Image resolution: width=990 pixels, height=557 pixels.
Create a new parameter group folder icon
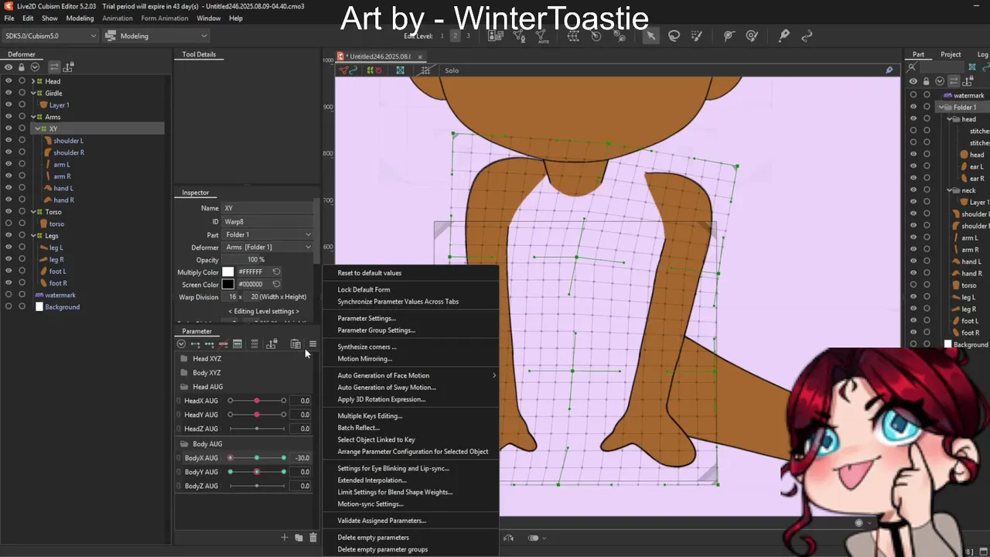click(299, 538)
